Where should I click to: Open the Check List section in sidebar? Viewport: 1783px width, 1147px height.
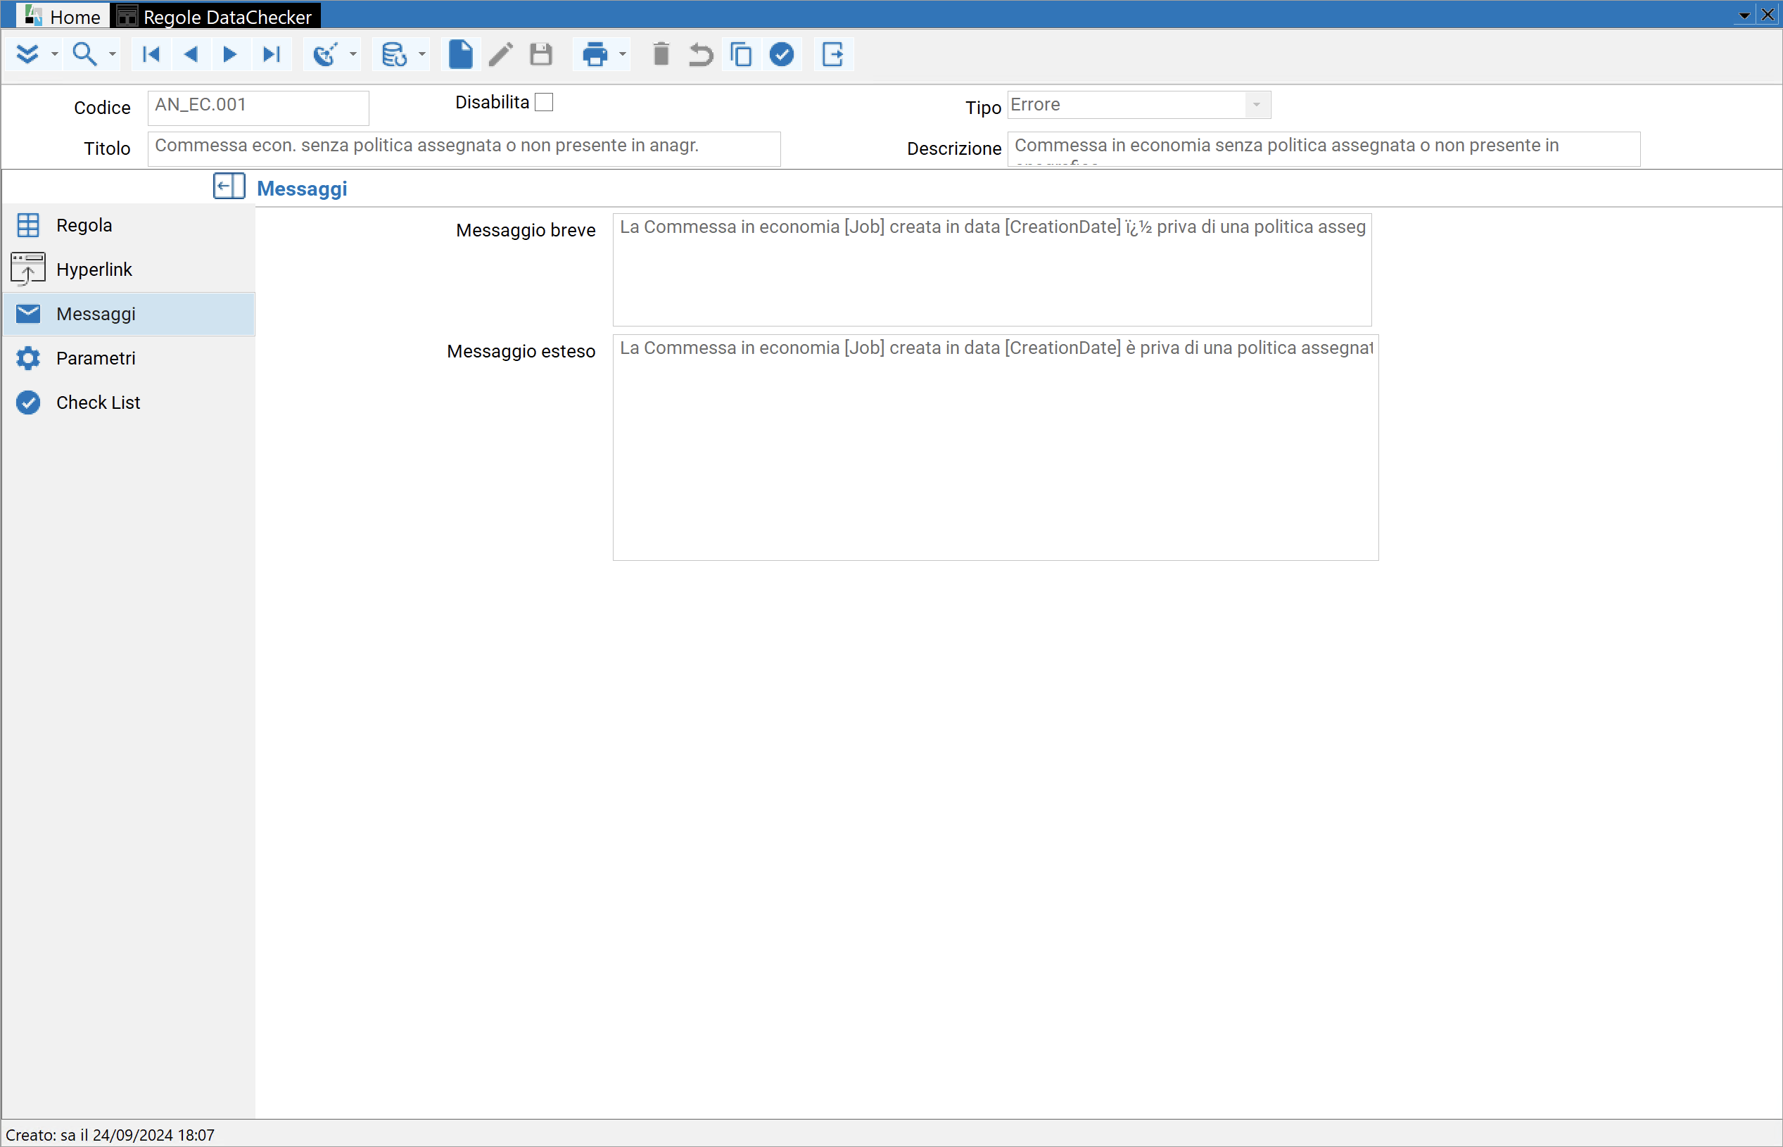128,403
